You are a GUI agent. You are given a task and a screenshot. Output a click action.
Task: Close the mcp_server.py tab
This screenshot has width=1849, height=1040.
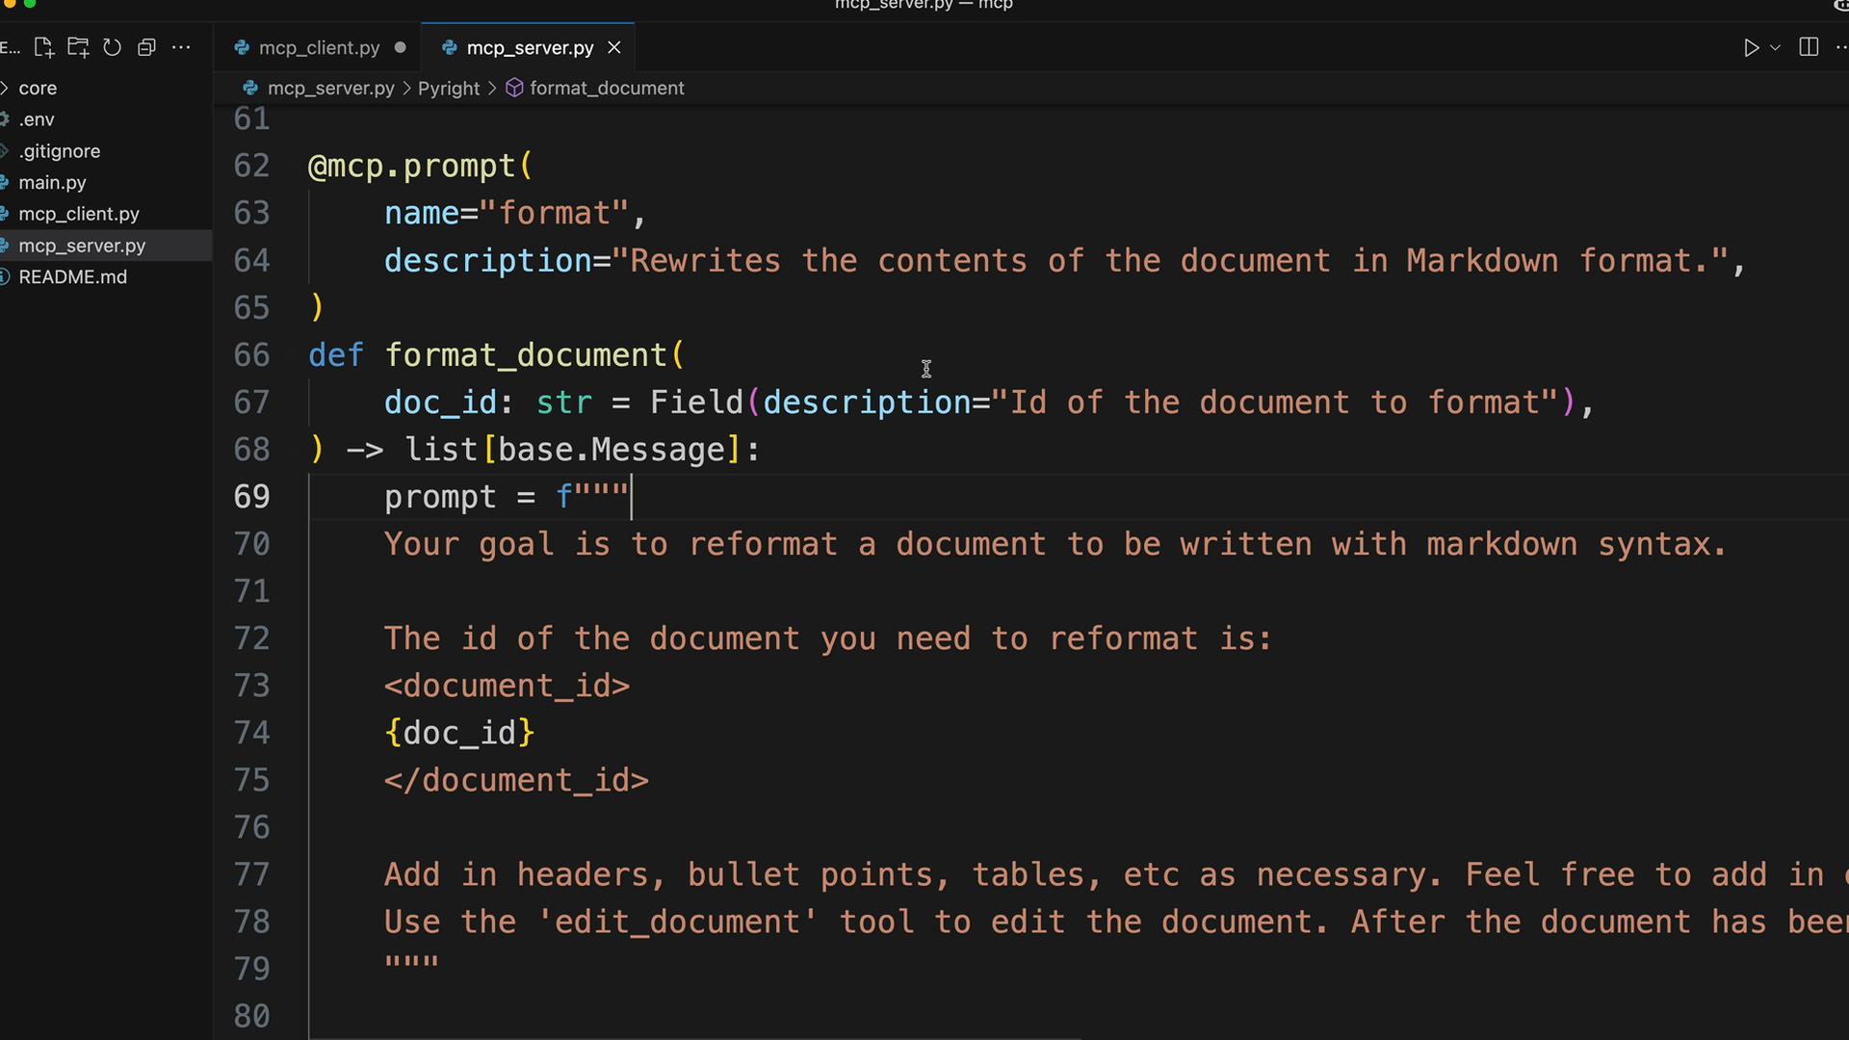click(613, 47)
